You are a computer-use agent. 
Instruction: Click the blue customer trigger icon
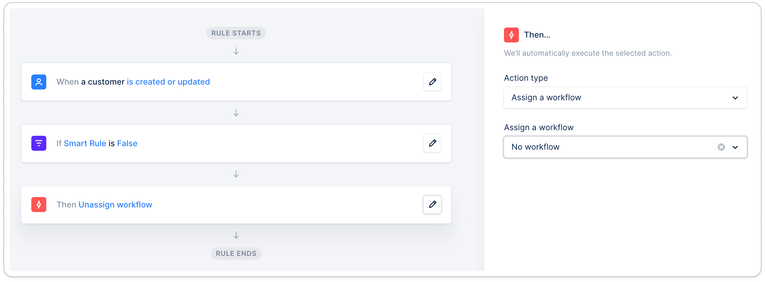[39, 82]
